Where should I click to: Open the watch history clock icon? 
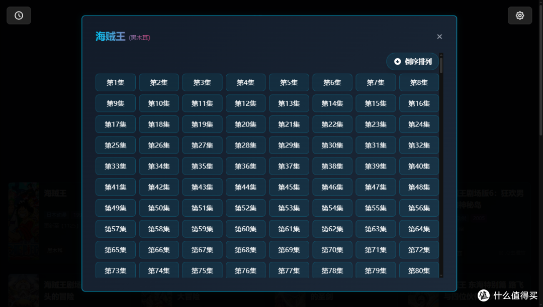tap(19, 16)
